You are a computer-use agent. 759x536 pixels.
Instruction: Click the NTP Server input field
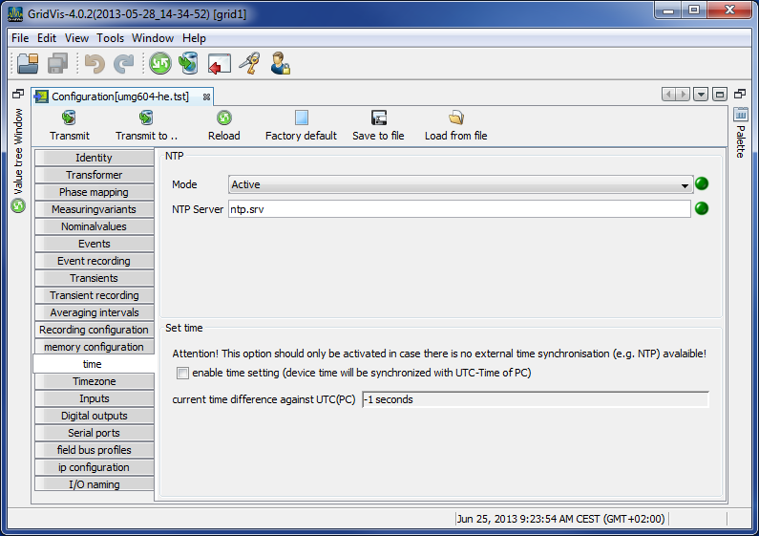[x=458, y=209]
